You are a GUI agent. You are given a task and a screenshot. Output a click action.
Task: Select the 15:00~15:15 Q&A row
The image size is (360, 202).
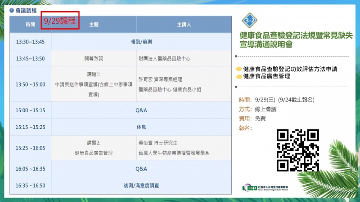tap(141, 110)
